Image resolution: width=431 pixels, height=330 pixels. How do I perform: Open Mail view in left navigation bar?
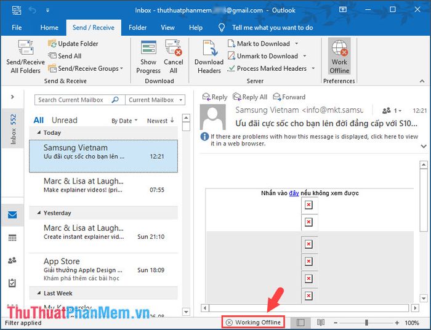(12, 215)
